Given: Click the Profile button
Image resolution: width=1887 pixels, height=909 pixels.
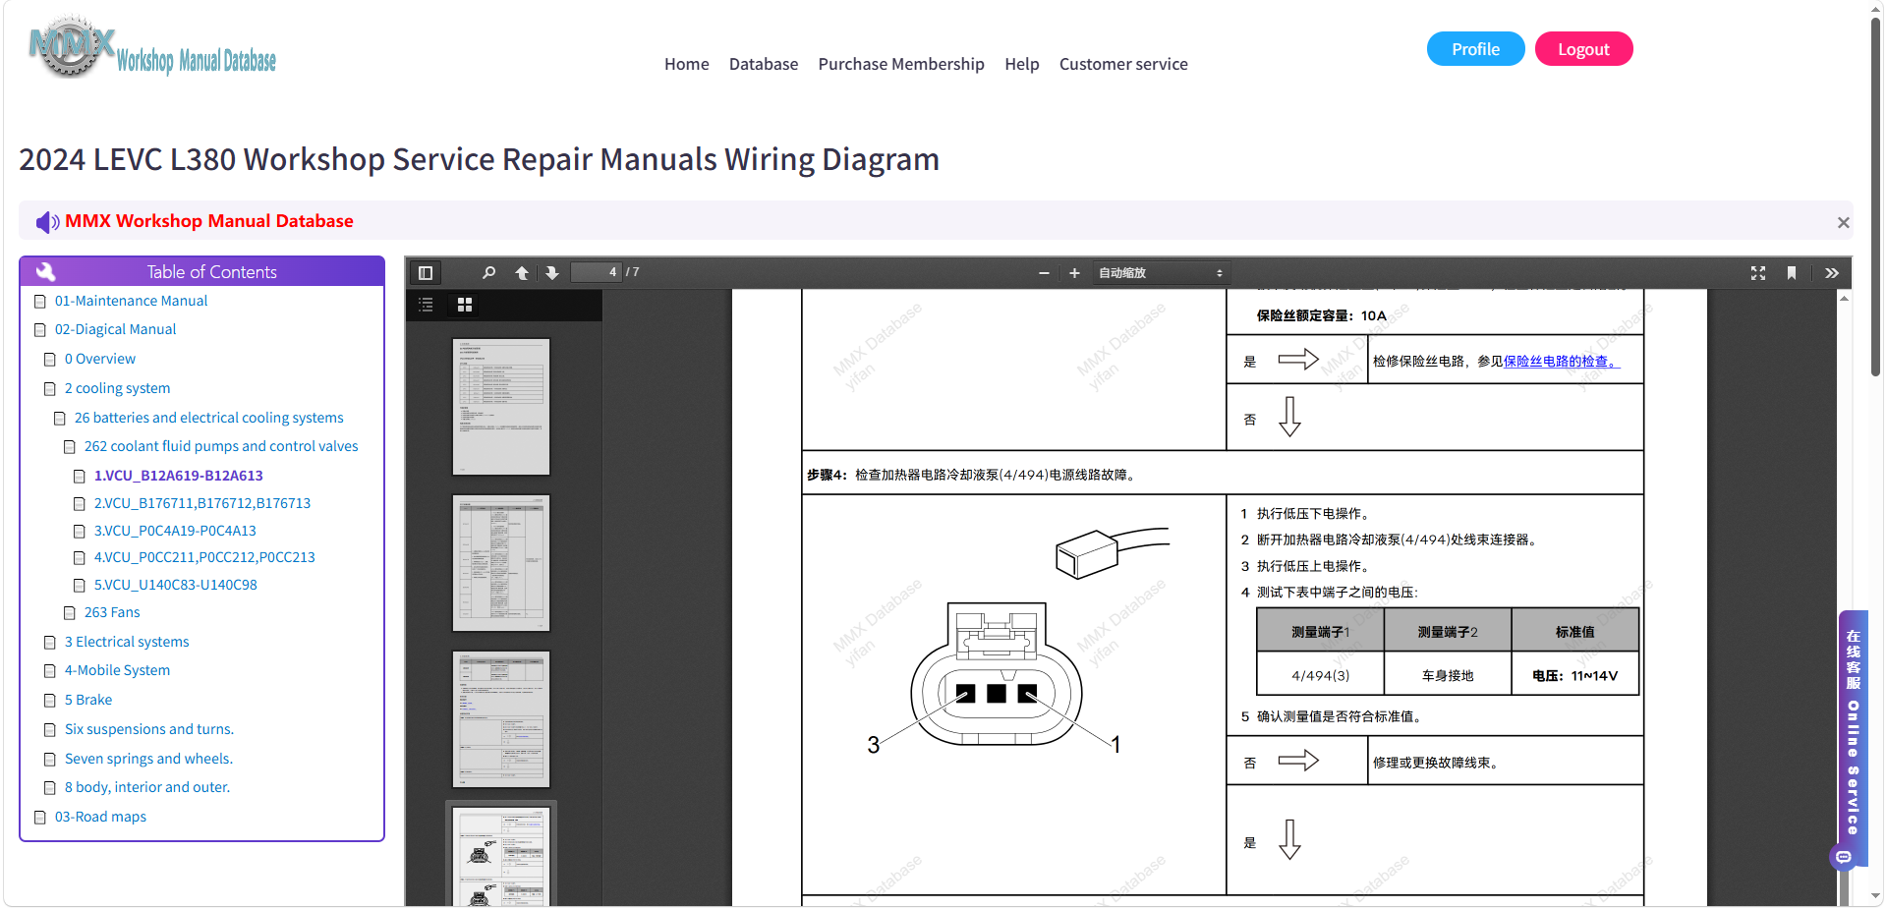Looking at the screenshot, I should pos(1475,49).
